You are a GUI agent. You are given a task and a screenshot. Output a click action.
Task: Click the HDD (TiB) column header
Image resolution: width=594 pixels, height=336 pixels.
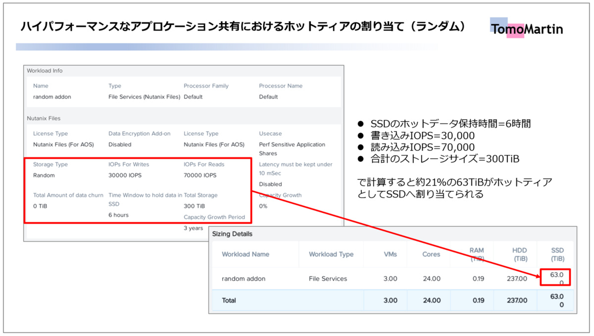519,254
